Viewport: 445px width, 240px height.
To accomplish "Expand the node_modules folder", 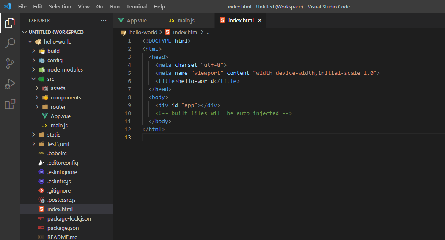I will [x=65, y=69].
